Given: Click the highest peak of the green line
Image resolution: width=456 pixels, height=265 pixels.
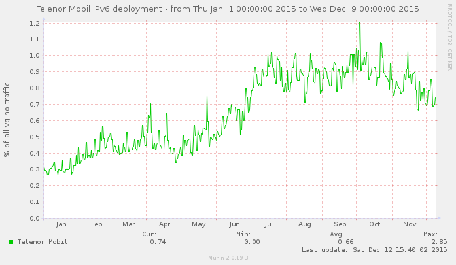Looking at the screenshot, I should pos(360,22).
